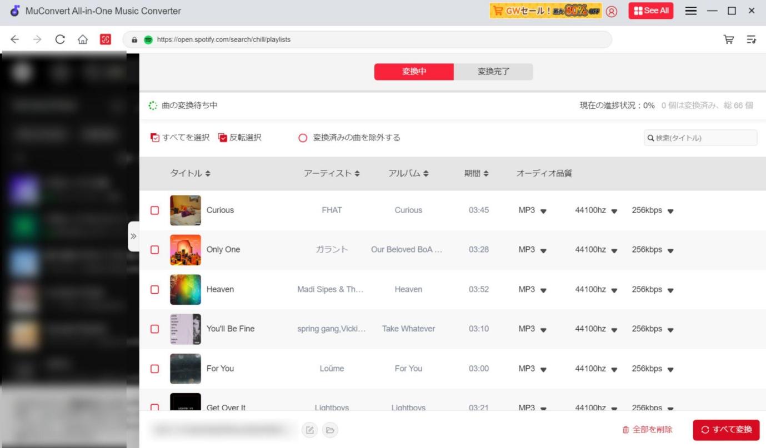Click 全部を削除 to delete all
The image size is (766, 448).
click(x=647, y=430)
